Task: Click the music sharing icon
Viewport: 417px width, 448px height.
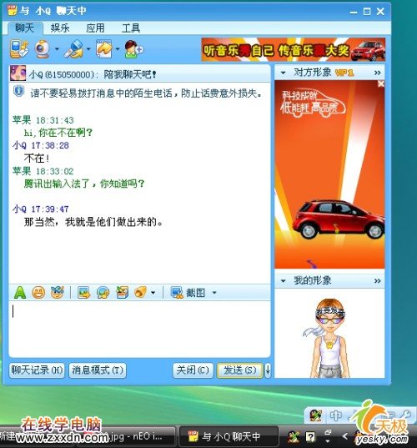Action: tap(103, 293)
